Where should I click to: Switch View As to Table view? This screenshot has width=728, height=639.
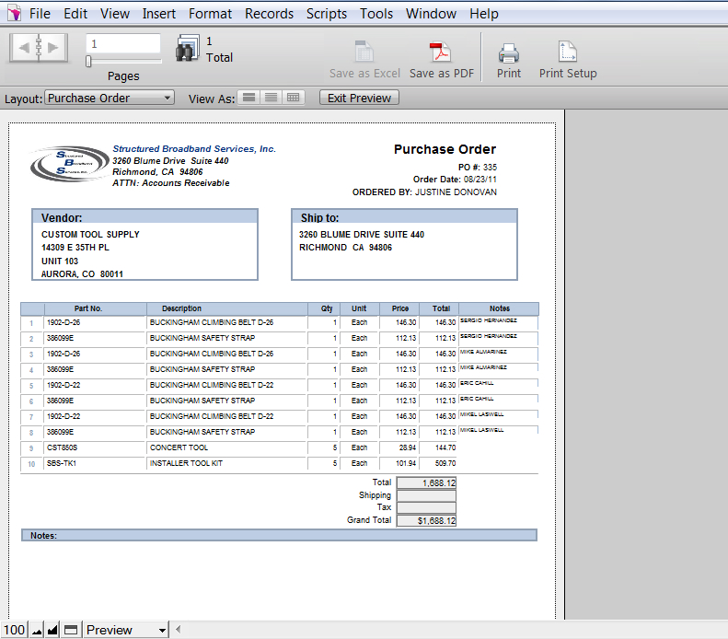coord(294,98)
